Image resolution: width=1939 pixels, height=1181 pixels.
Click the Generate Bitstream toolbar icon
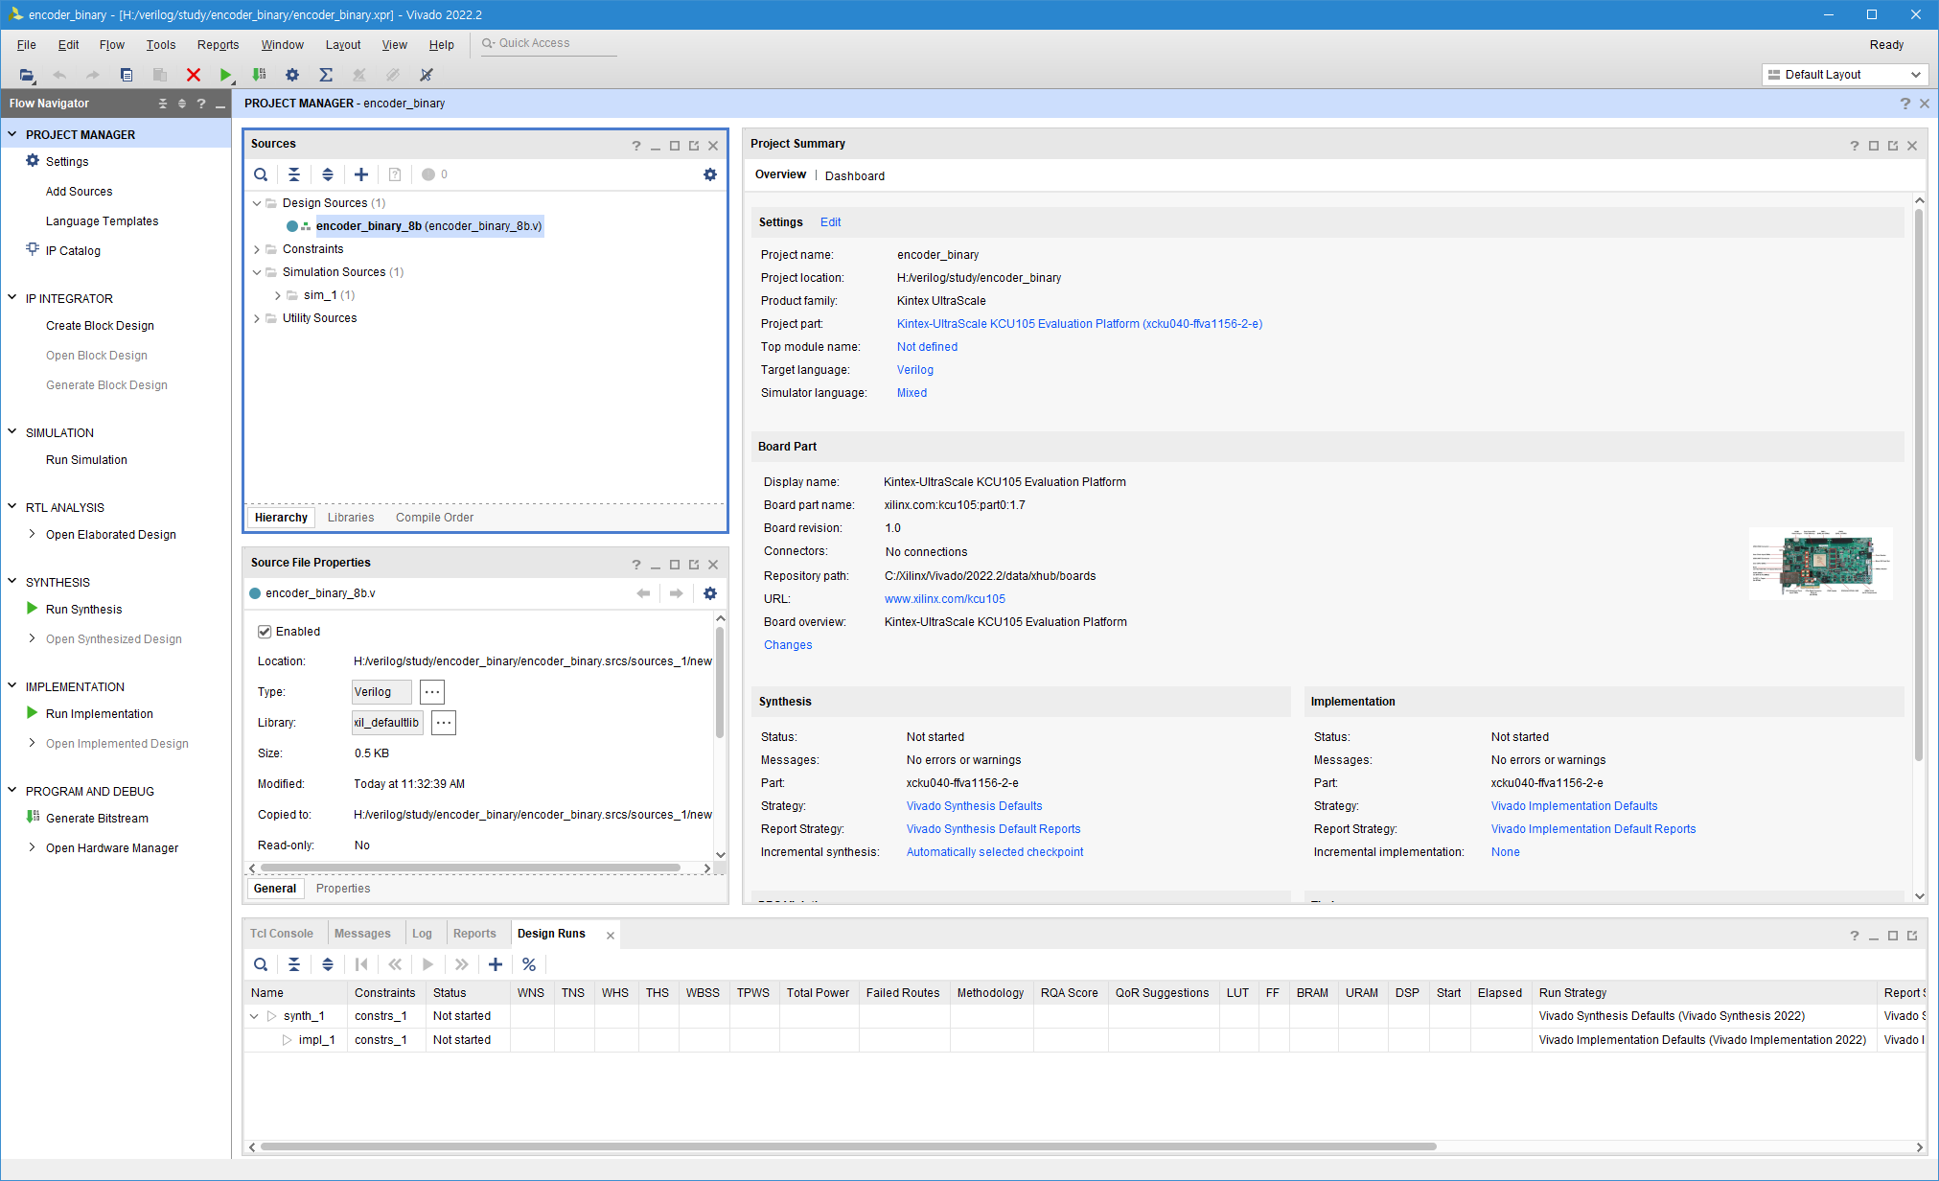pyautogui.click(x=259, y=75)
